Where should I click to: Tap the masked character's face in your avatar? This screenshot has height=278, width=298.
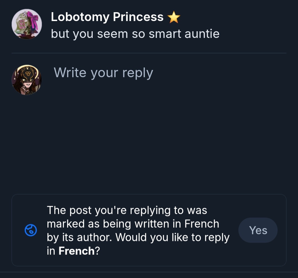(28, 80)
